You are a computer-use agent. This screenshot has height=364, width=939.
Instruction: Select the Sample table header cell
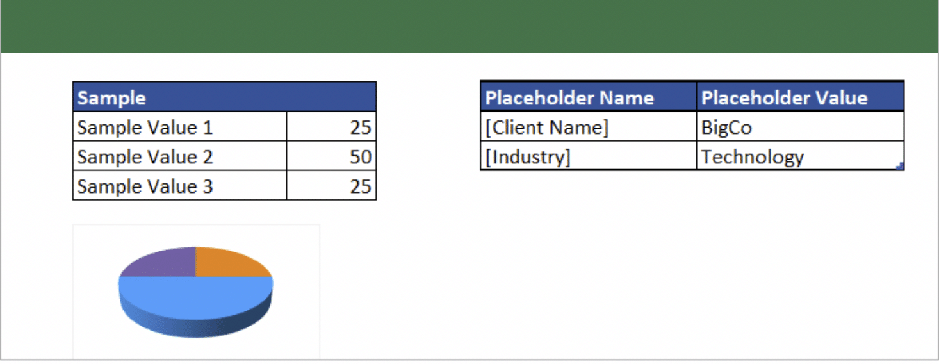(x=224, y=97)
